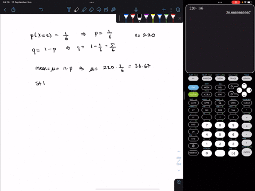Tap the calculator ZOOM key
This screenshot has width=255, height=191.
point(220,79)
